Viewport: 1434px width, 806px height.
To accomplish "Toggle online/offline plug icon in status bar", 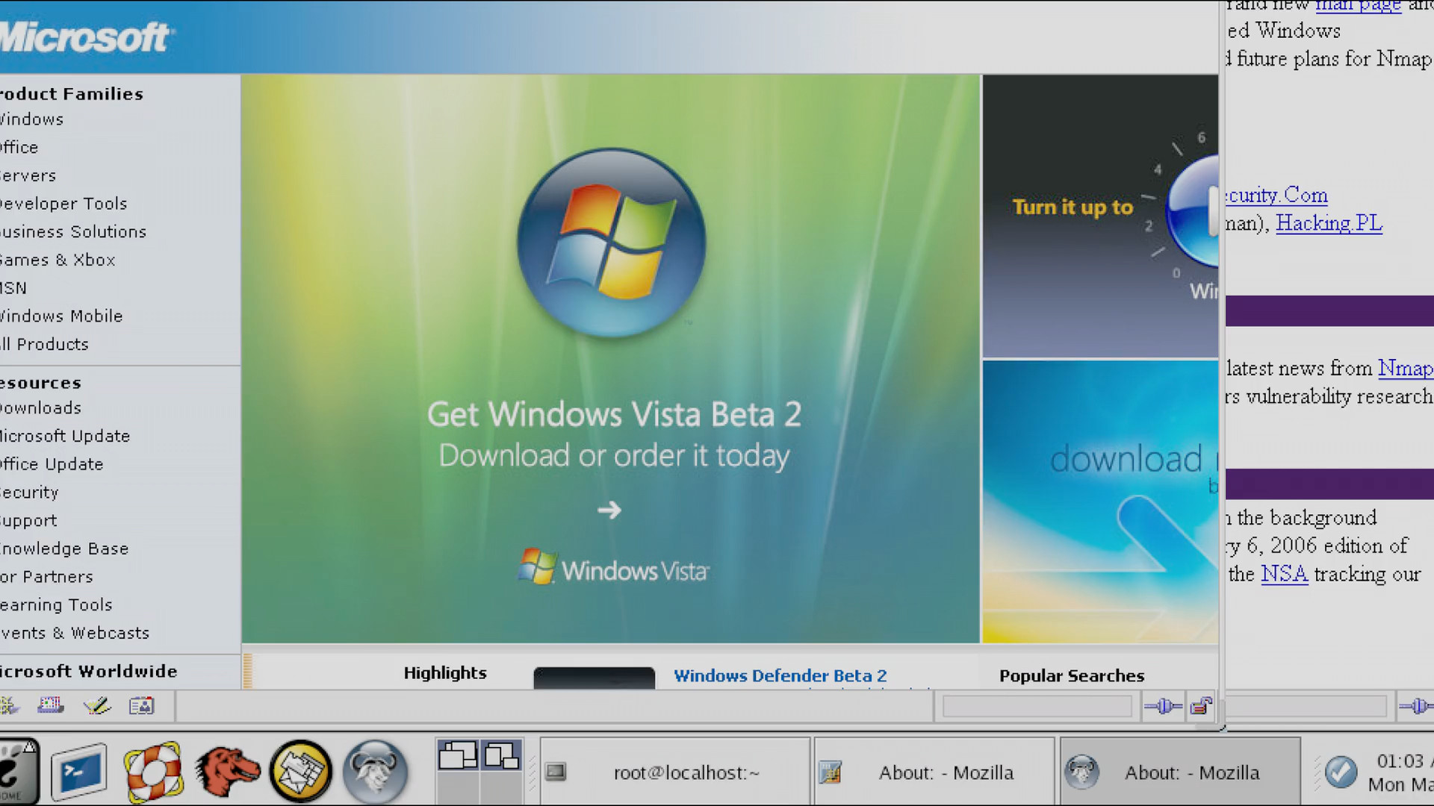I will (x=1162, y=706).
